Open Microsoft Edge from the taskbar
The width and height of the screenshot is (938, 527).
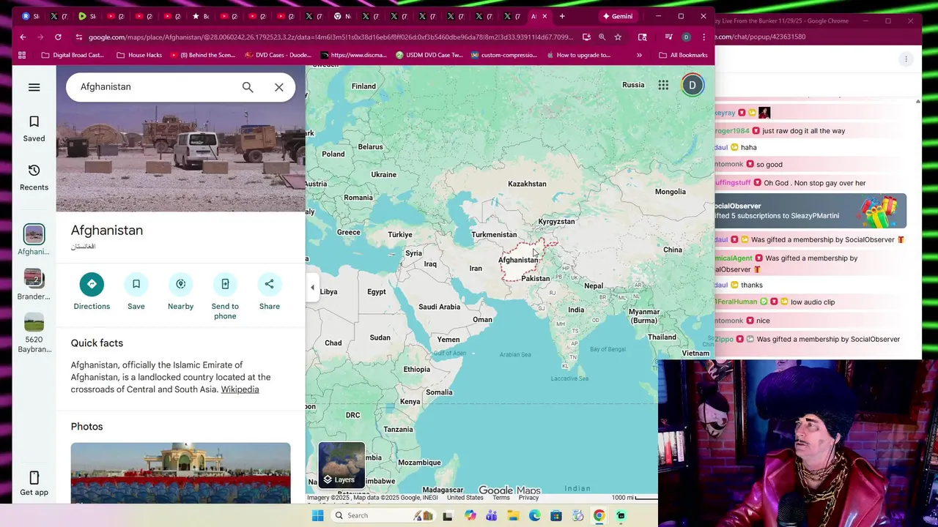click(535, 515)
